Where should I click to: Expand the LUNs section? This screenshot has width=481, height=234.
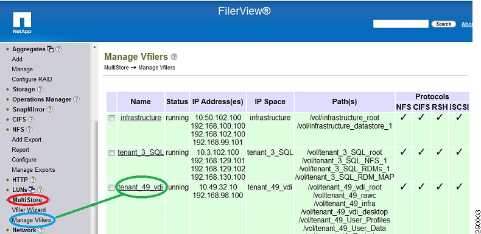(x=19, y=190)
